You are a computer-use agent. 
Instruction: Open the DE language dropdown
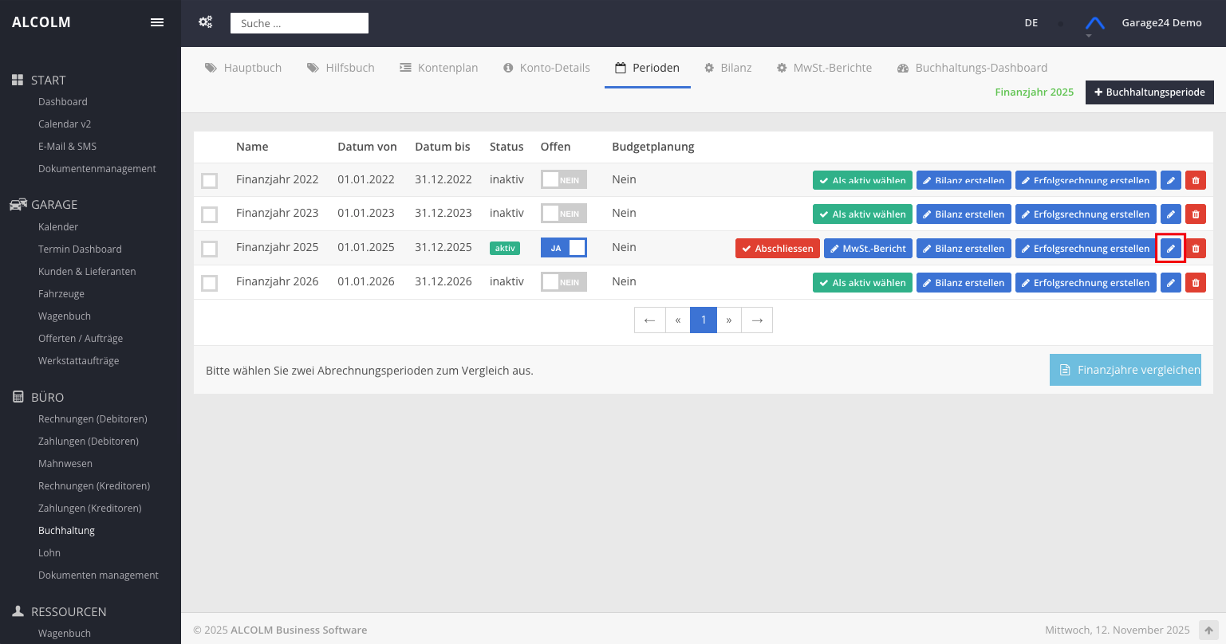[x=1031, y=23]
